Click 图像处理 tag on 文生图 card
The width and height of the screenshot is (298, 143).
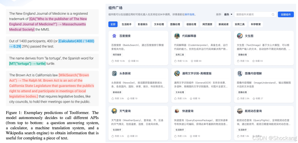243,55
